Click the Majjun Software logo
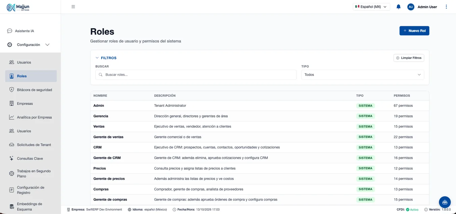456x214 pixels. [19, 7]
